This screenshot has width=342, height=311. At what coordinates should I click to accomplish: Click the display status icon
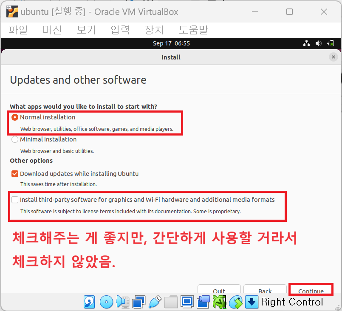187,302
